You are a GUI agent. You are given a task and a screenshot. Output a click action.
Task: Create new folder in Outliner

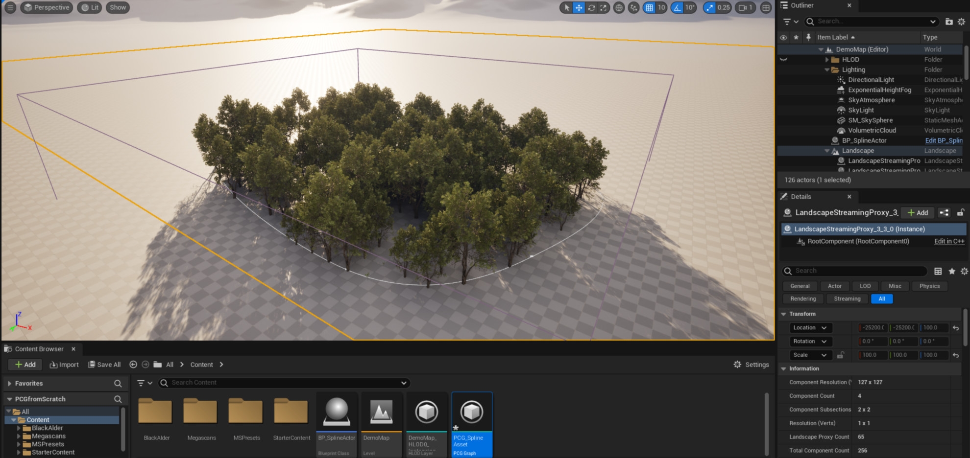tap(949, 22)
